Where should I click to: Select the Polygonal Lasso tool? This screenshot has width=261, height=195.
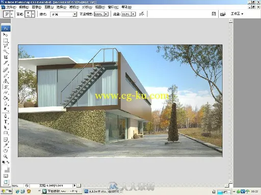click(6, 46)
